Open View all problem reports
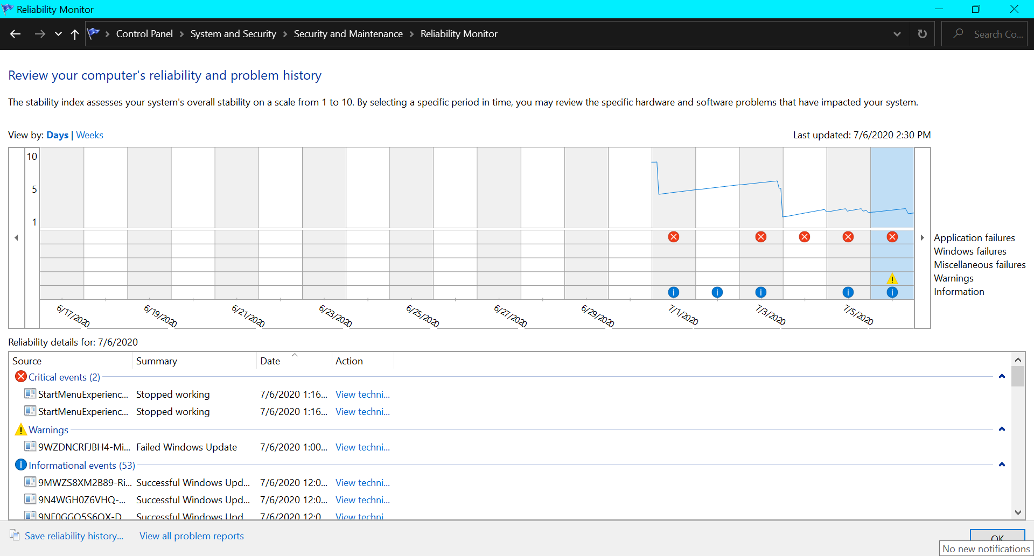Screen dimensions: 1034x556 pyautogui.click(x=192, y=536)
